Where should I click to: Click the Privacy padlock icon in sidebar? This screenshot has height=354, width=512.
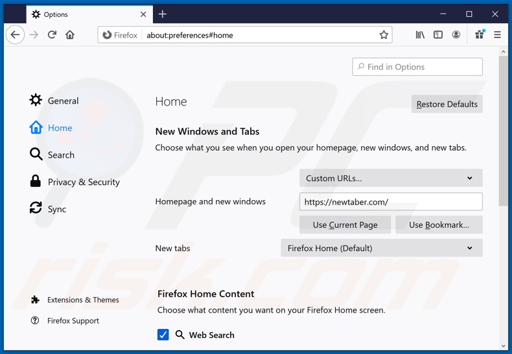[35, 181]
